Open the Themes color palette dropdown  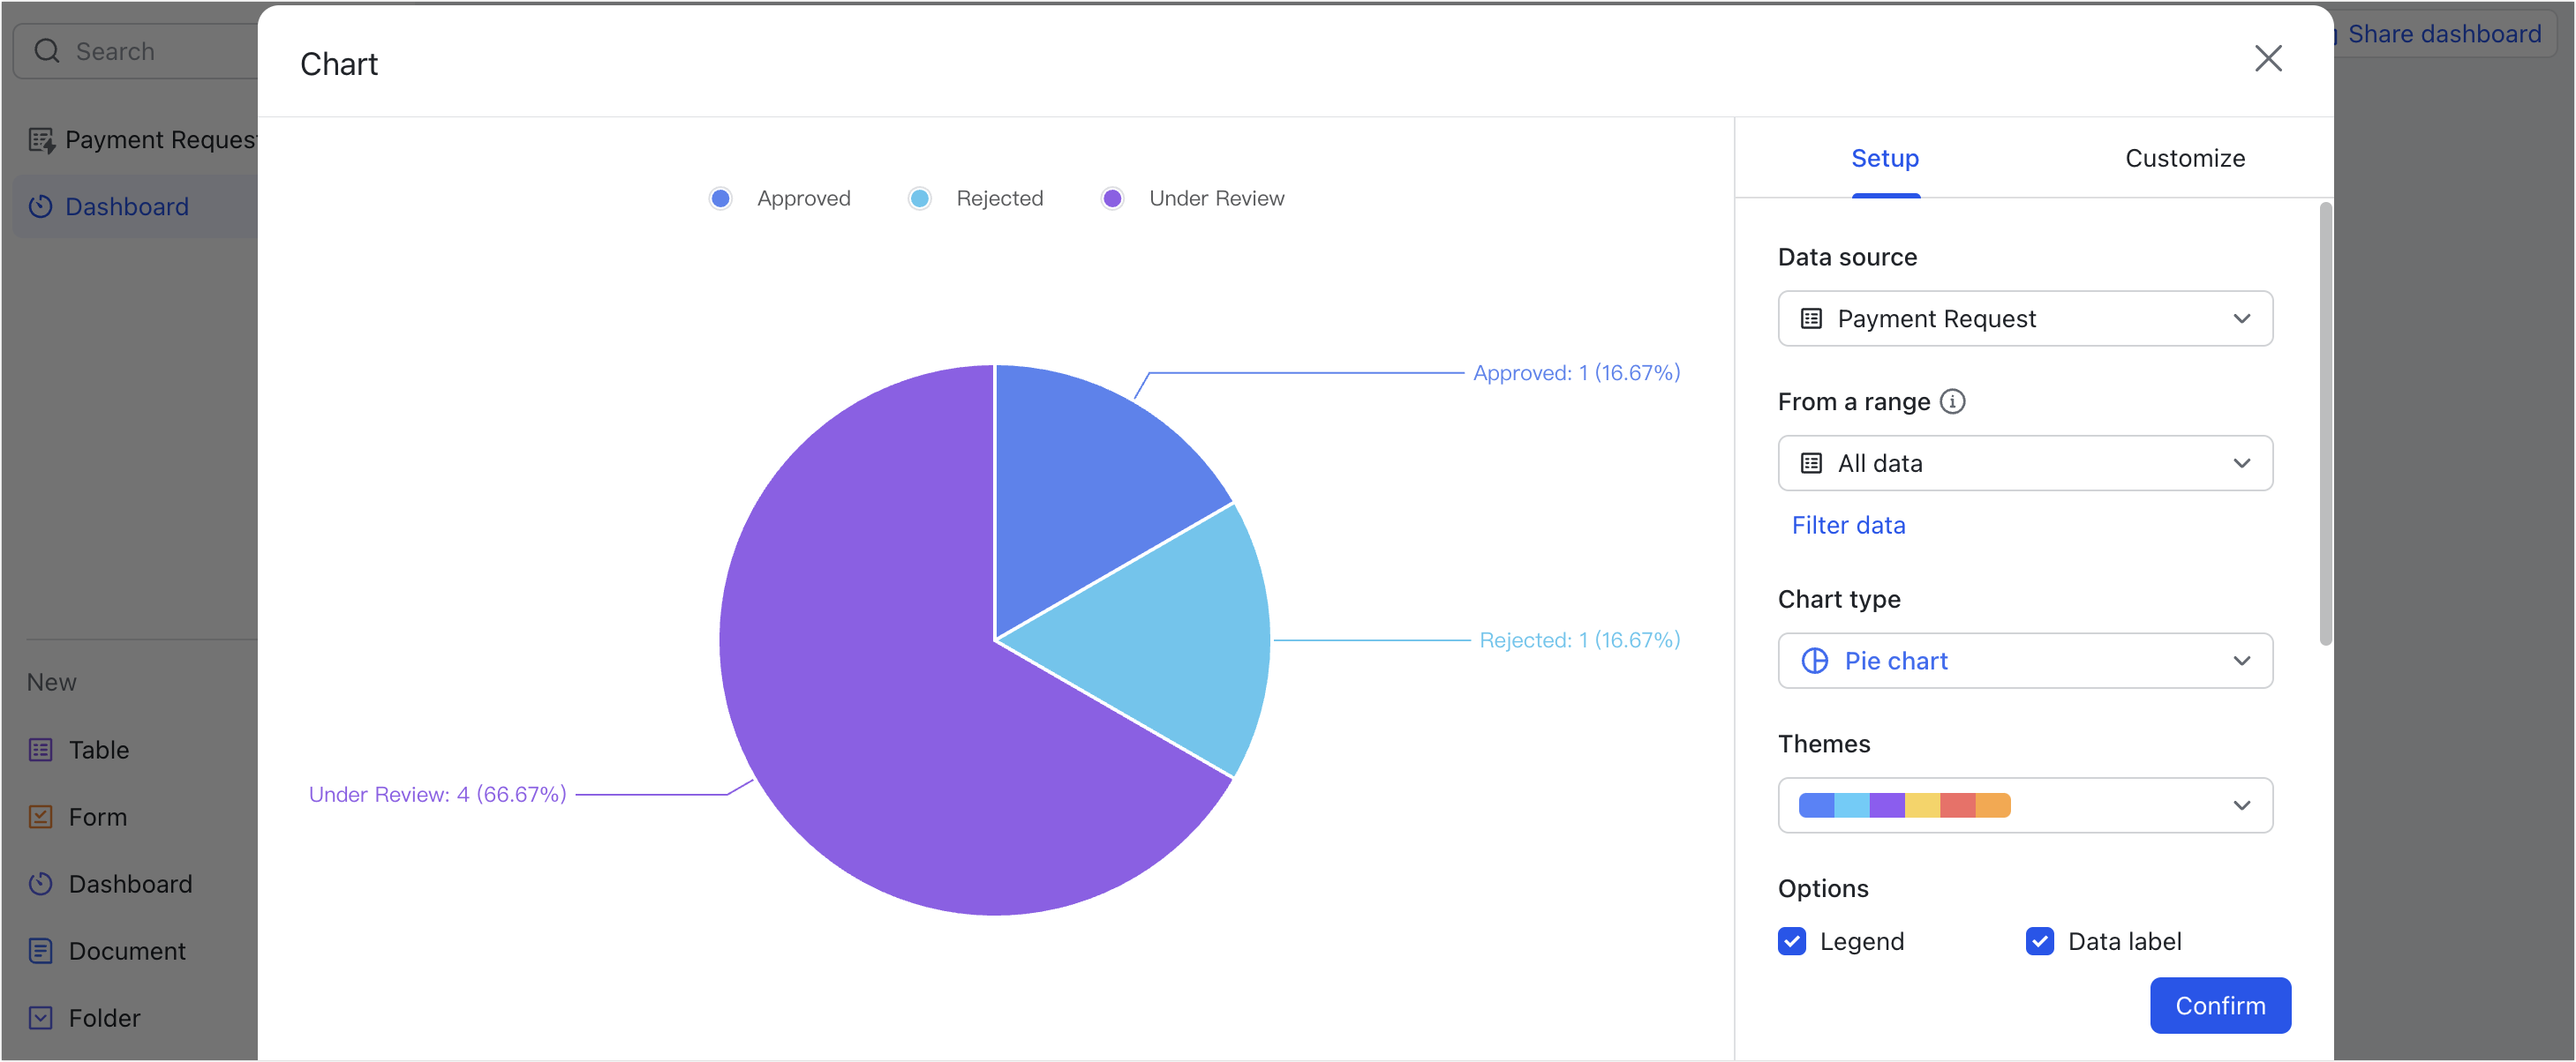pos(2025,804)
